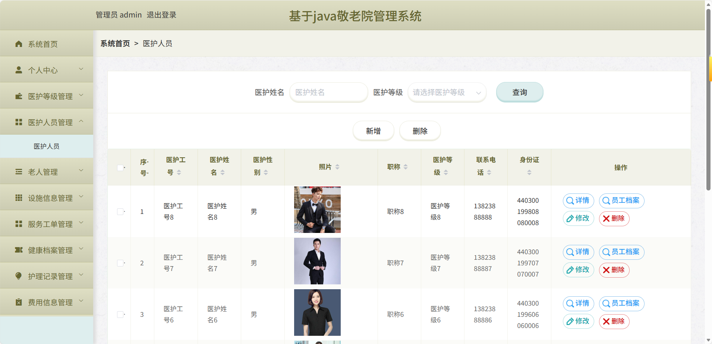
Task: Delete the 医护工号8 row
Action: [614, 218]
